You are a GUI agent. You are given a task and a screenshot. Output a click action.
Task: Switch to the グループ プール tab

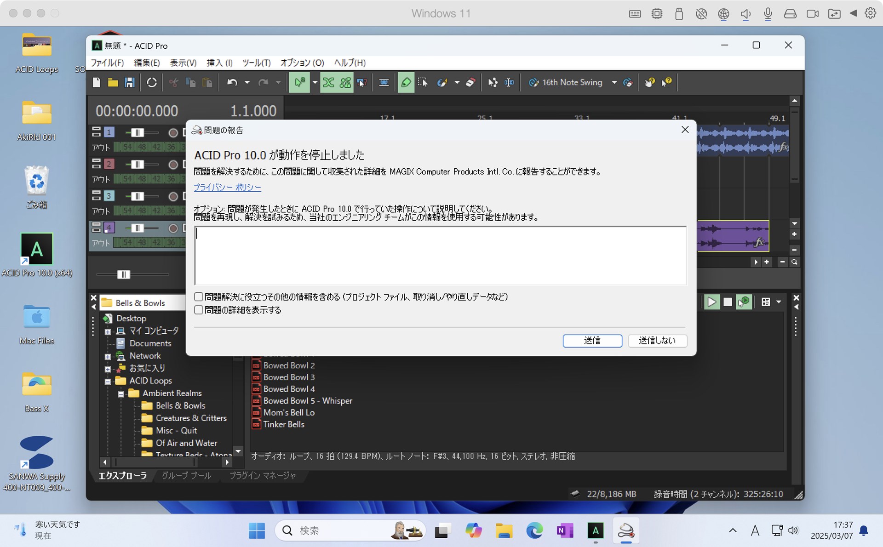coord(186,476)
